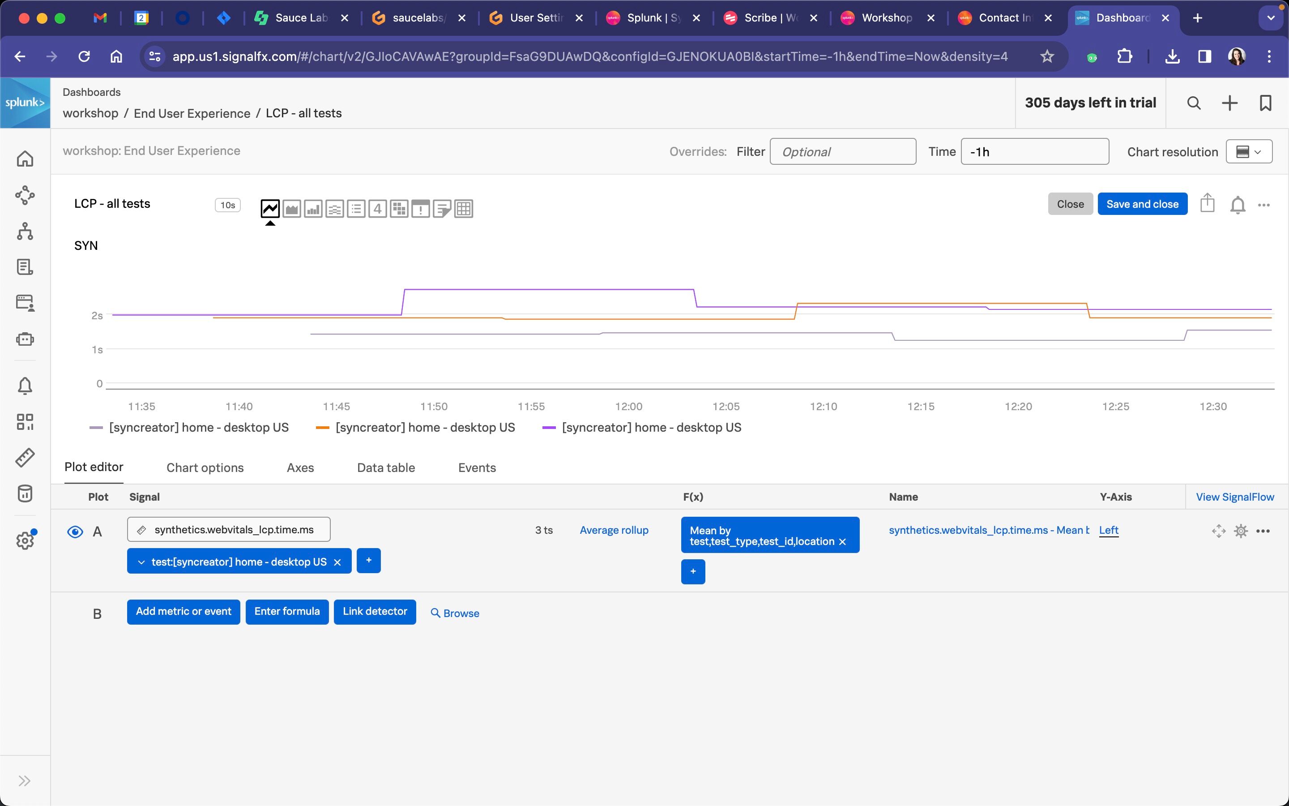This screenshot has width=1289, height=806.
Task: Open plot A configuration gear
Action: (1241, 531)
